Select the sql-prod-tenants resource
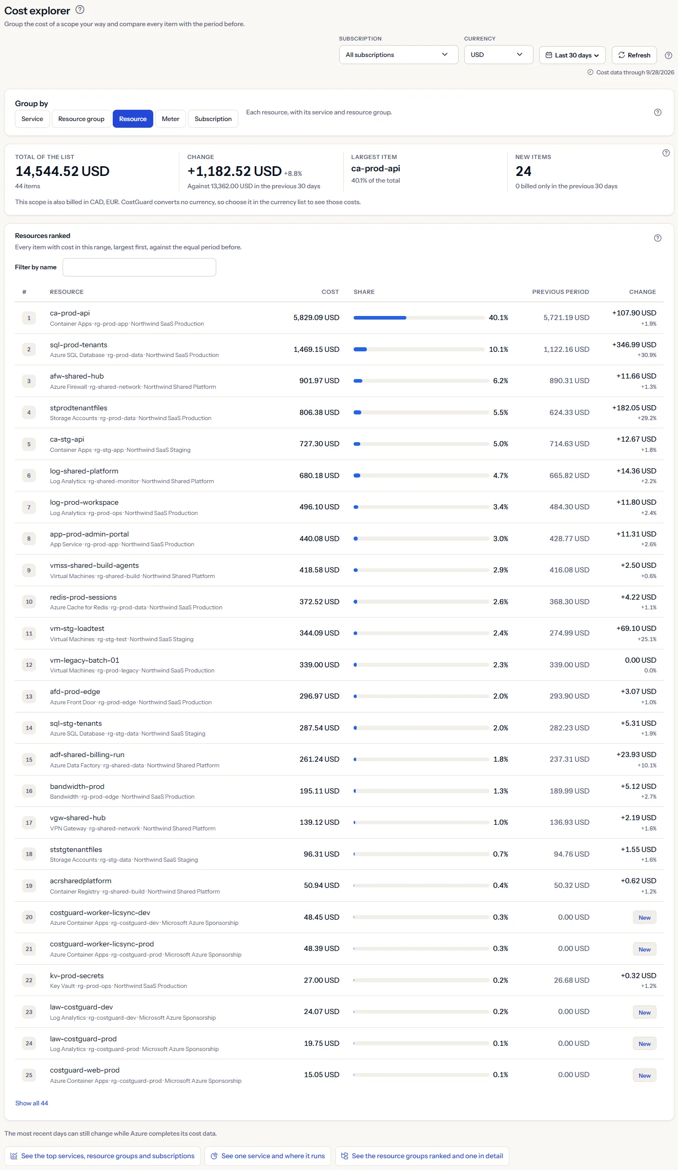Image resolution: width=678 pixels, height=1170 pixels. (79, 345)
